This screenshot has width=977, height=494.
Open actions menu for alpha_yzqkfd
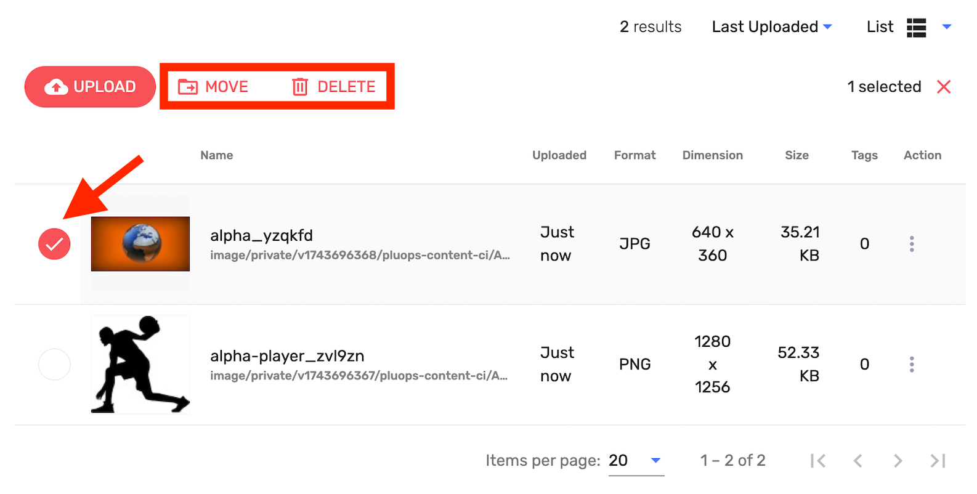click(912, 244)
